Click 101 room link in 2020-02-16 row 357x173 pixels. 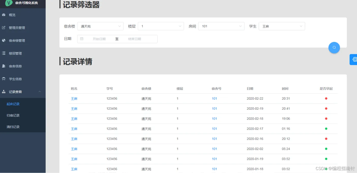214,139
